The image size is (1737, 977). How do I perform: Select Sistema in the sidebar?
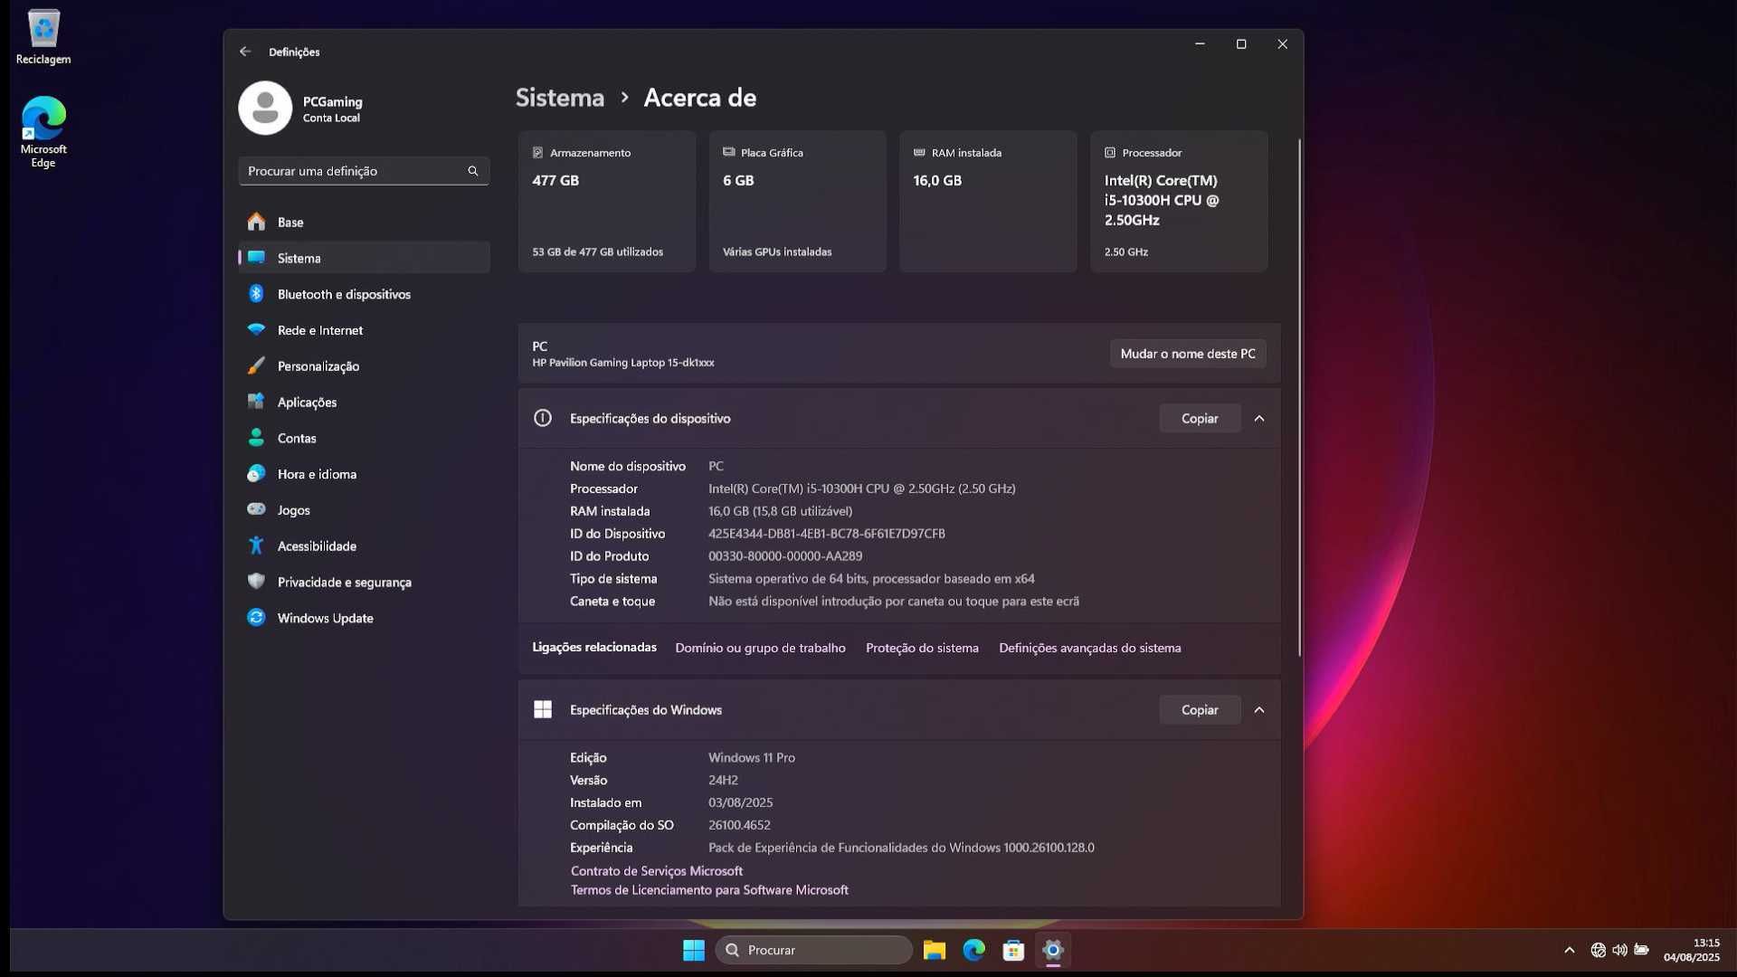(x=364, y=259)
